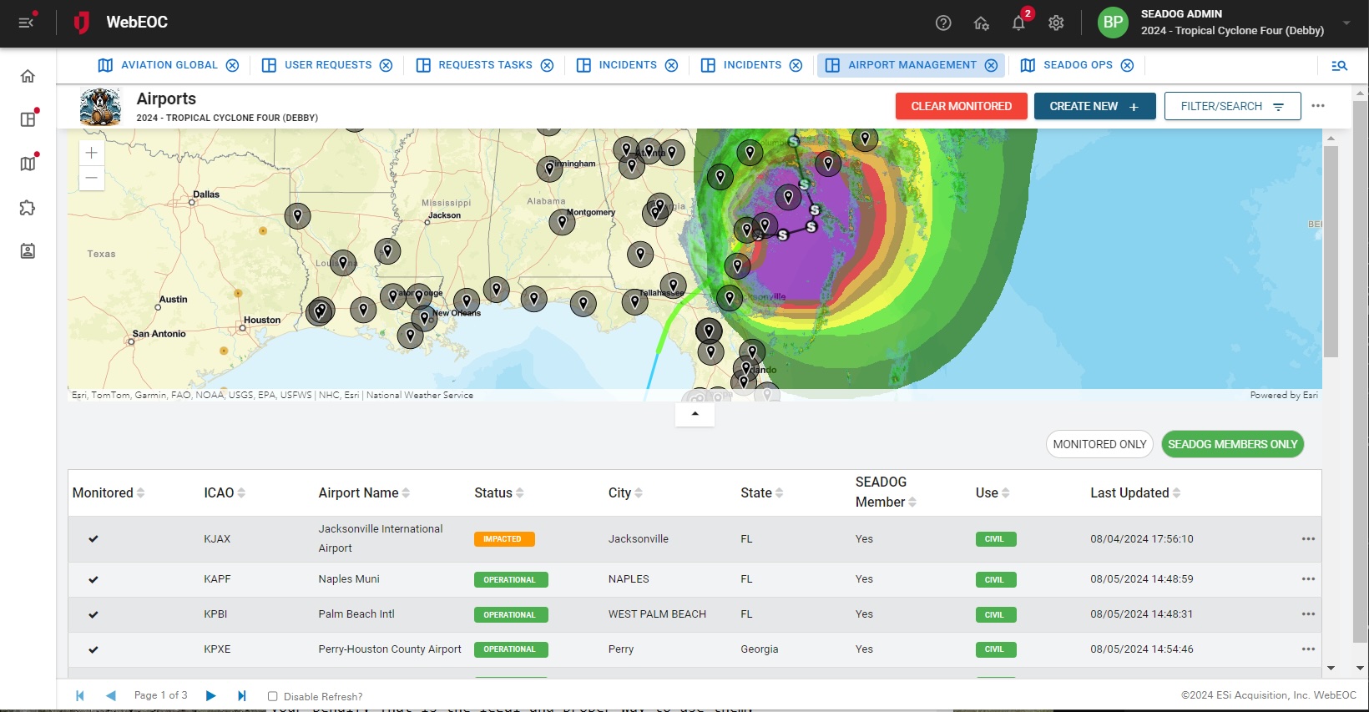Screen dimensions: 1369x712
Task: Zoom in on the map
Action: coord(92,153)
